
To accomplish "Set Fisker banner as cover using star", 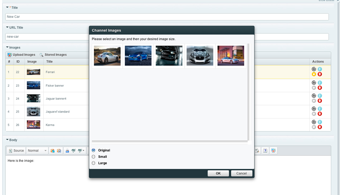I will [x=314, y=87].
